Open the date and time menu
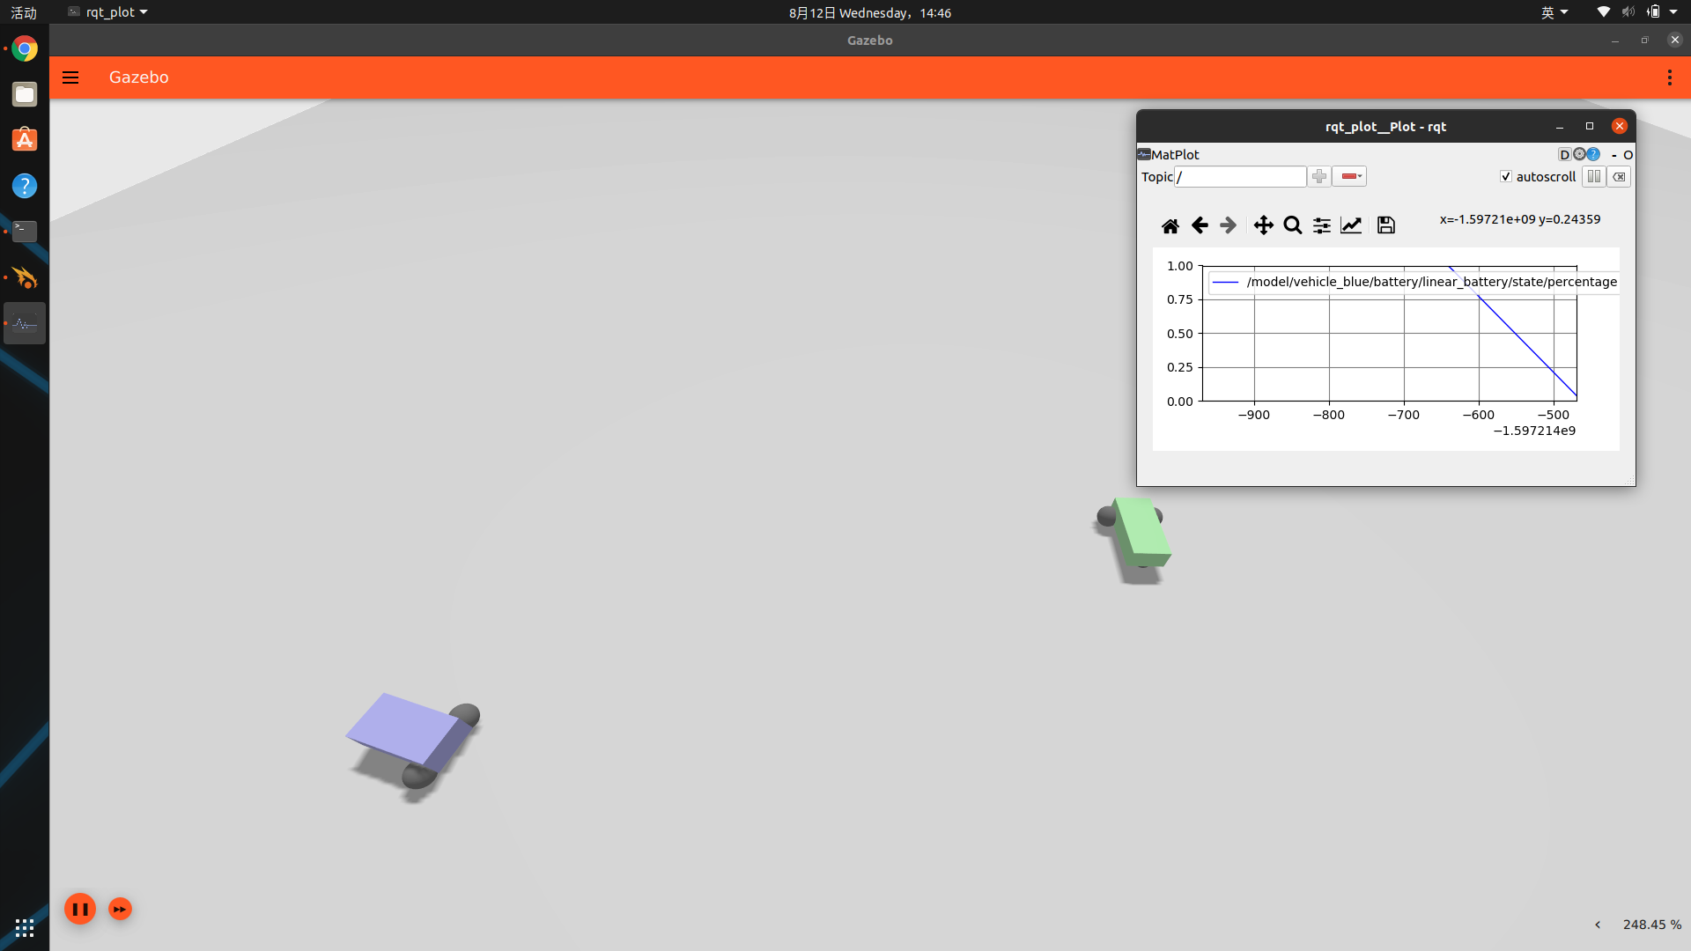Viewport: 1691px width, 951px height. click(869, 12)
